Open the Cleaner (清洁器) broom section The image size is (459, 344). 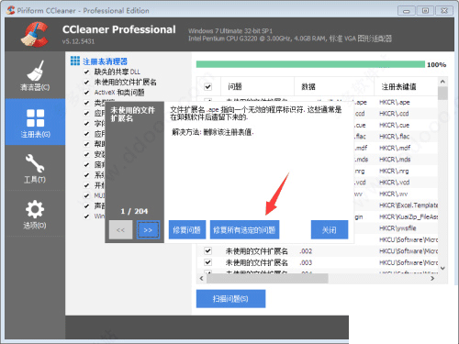pos(35,75)
